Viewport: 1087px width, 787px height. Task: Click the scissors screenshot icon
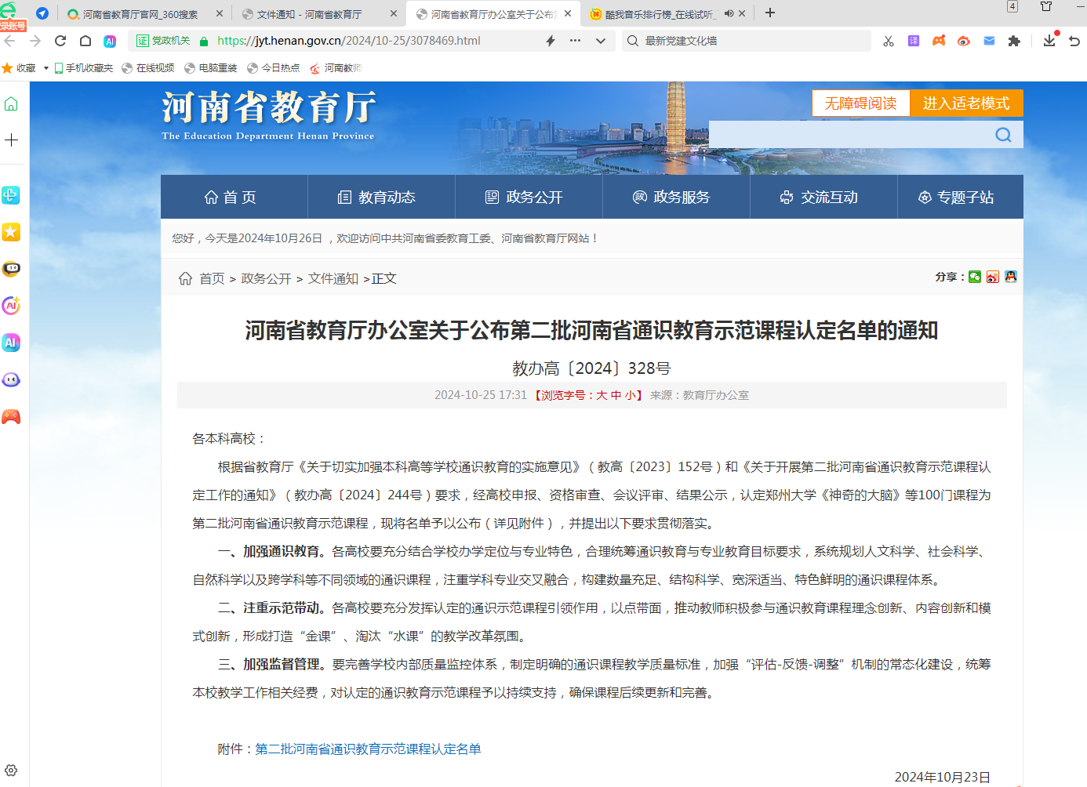889,41
